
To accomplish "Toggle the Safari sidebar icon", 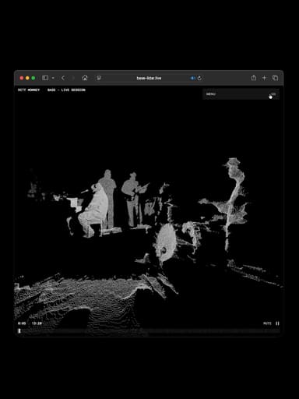I will tap(45, 78).
